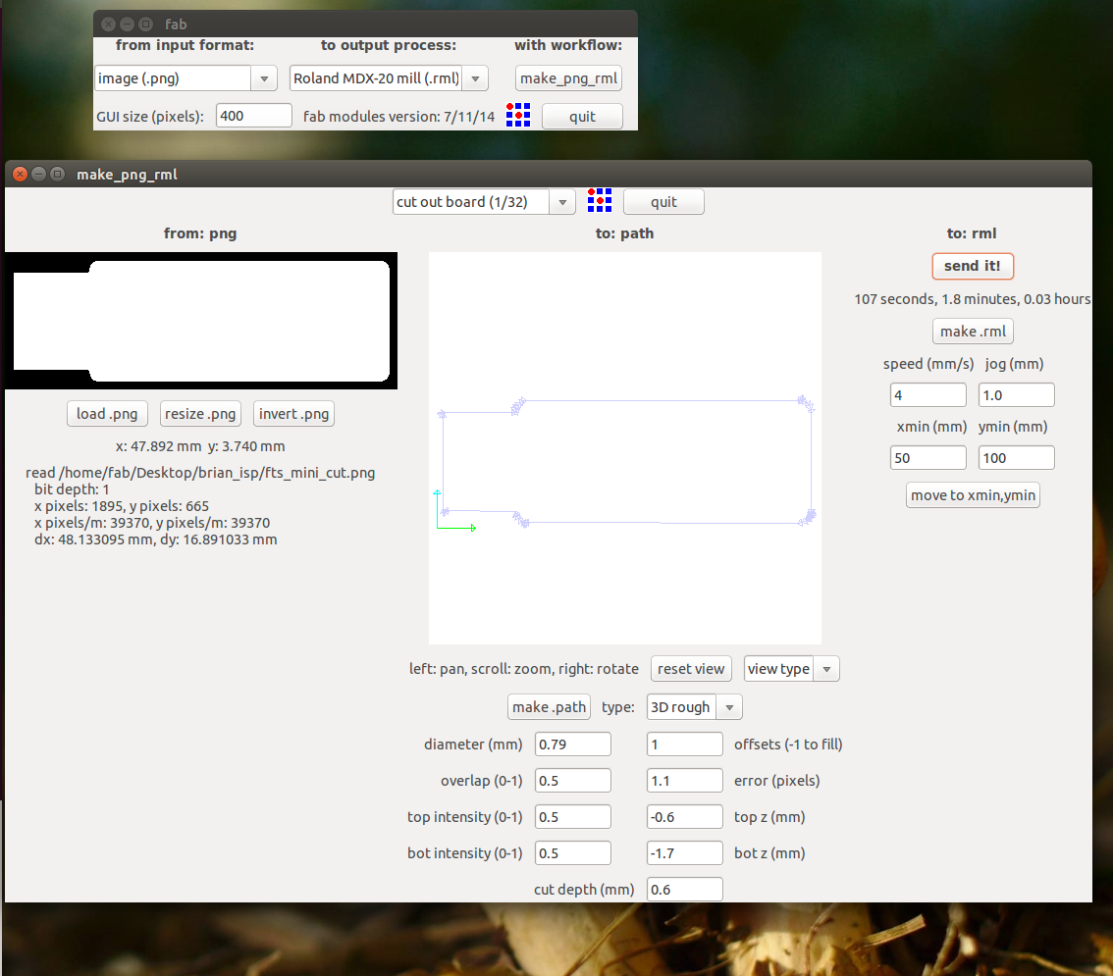Click move to xmin,ymin button
This screenshot has width=1113, height=976.
(x=973, y=495)
